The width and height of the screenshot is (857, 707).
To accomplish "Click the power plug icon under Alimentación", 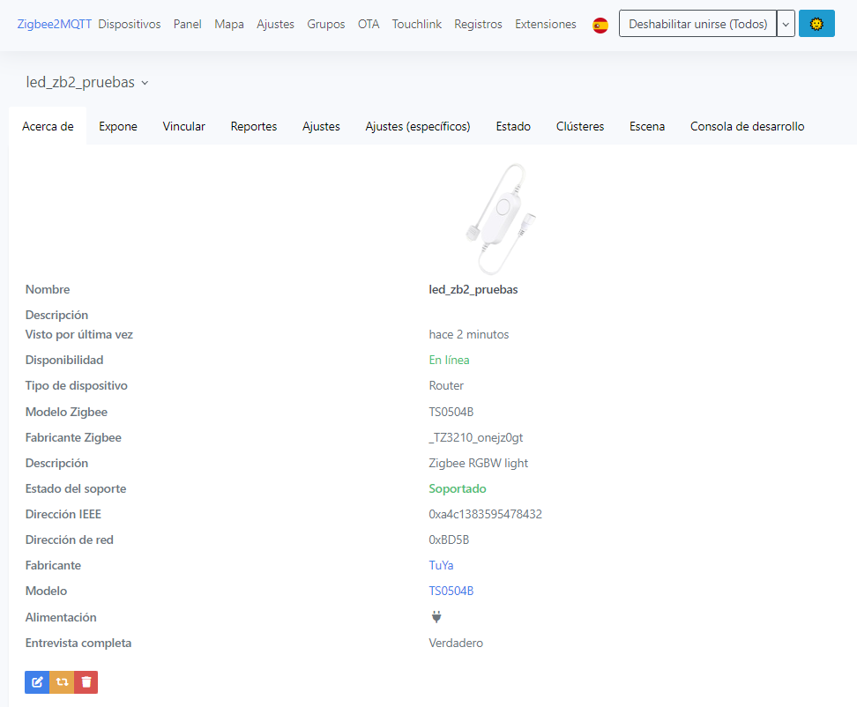I will 436,617.
